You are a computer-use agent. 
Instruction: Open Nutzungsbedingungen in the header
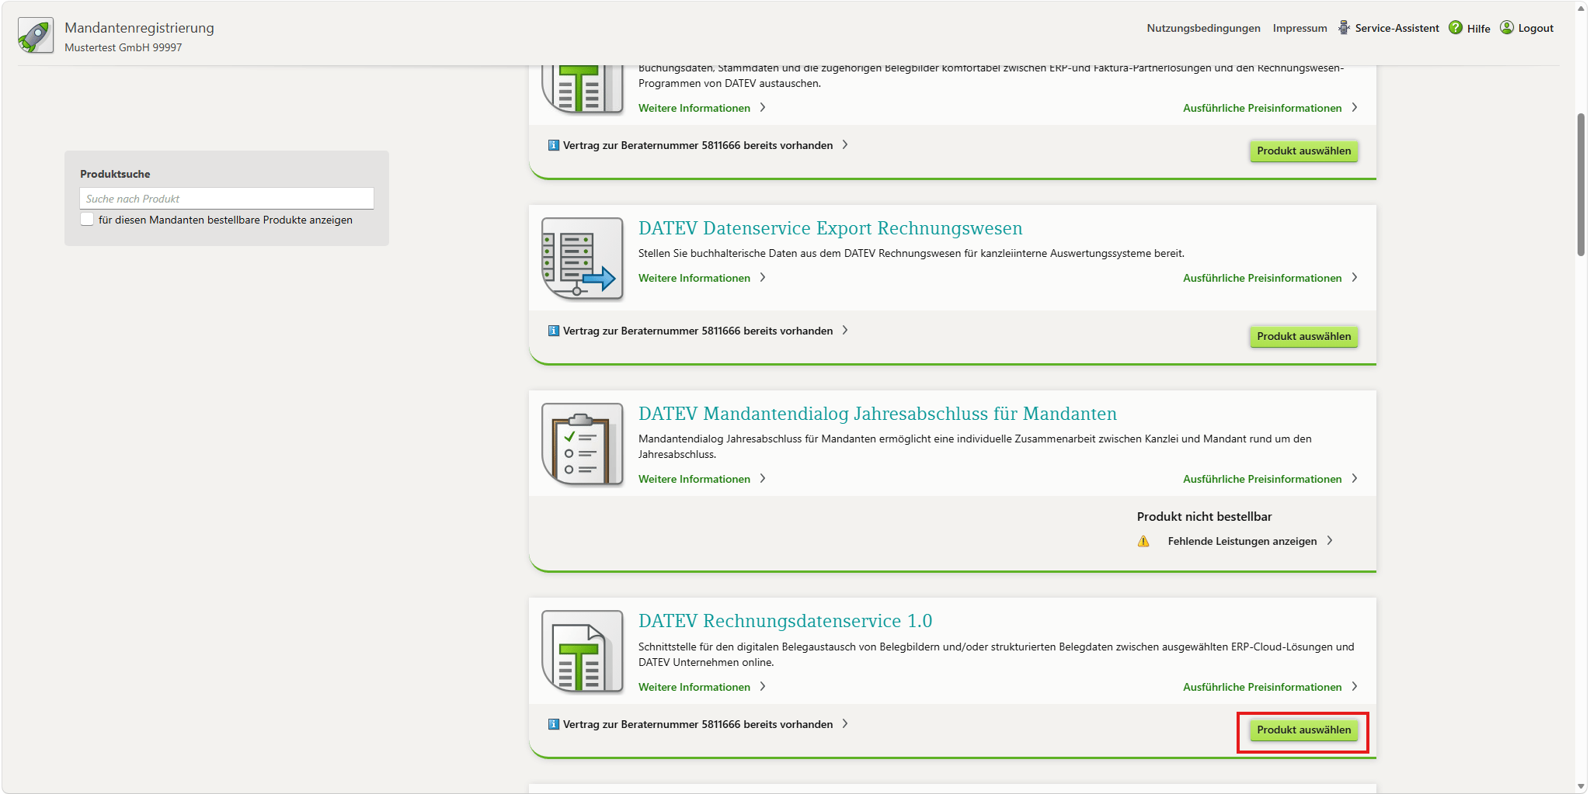coord(1203,28)
